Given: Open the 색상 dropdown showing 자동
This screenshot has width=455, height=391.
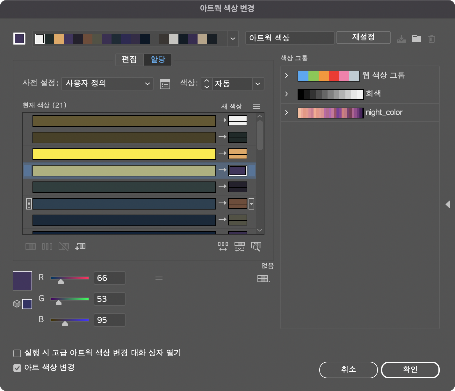Looking at the screenshot, I should [233, 84].
